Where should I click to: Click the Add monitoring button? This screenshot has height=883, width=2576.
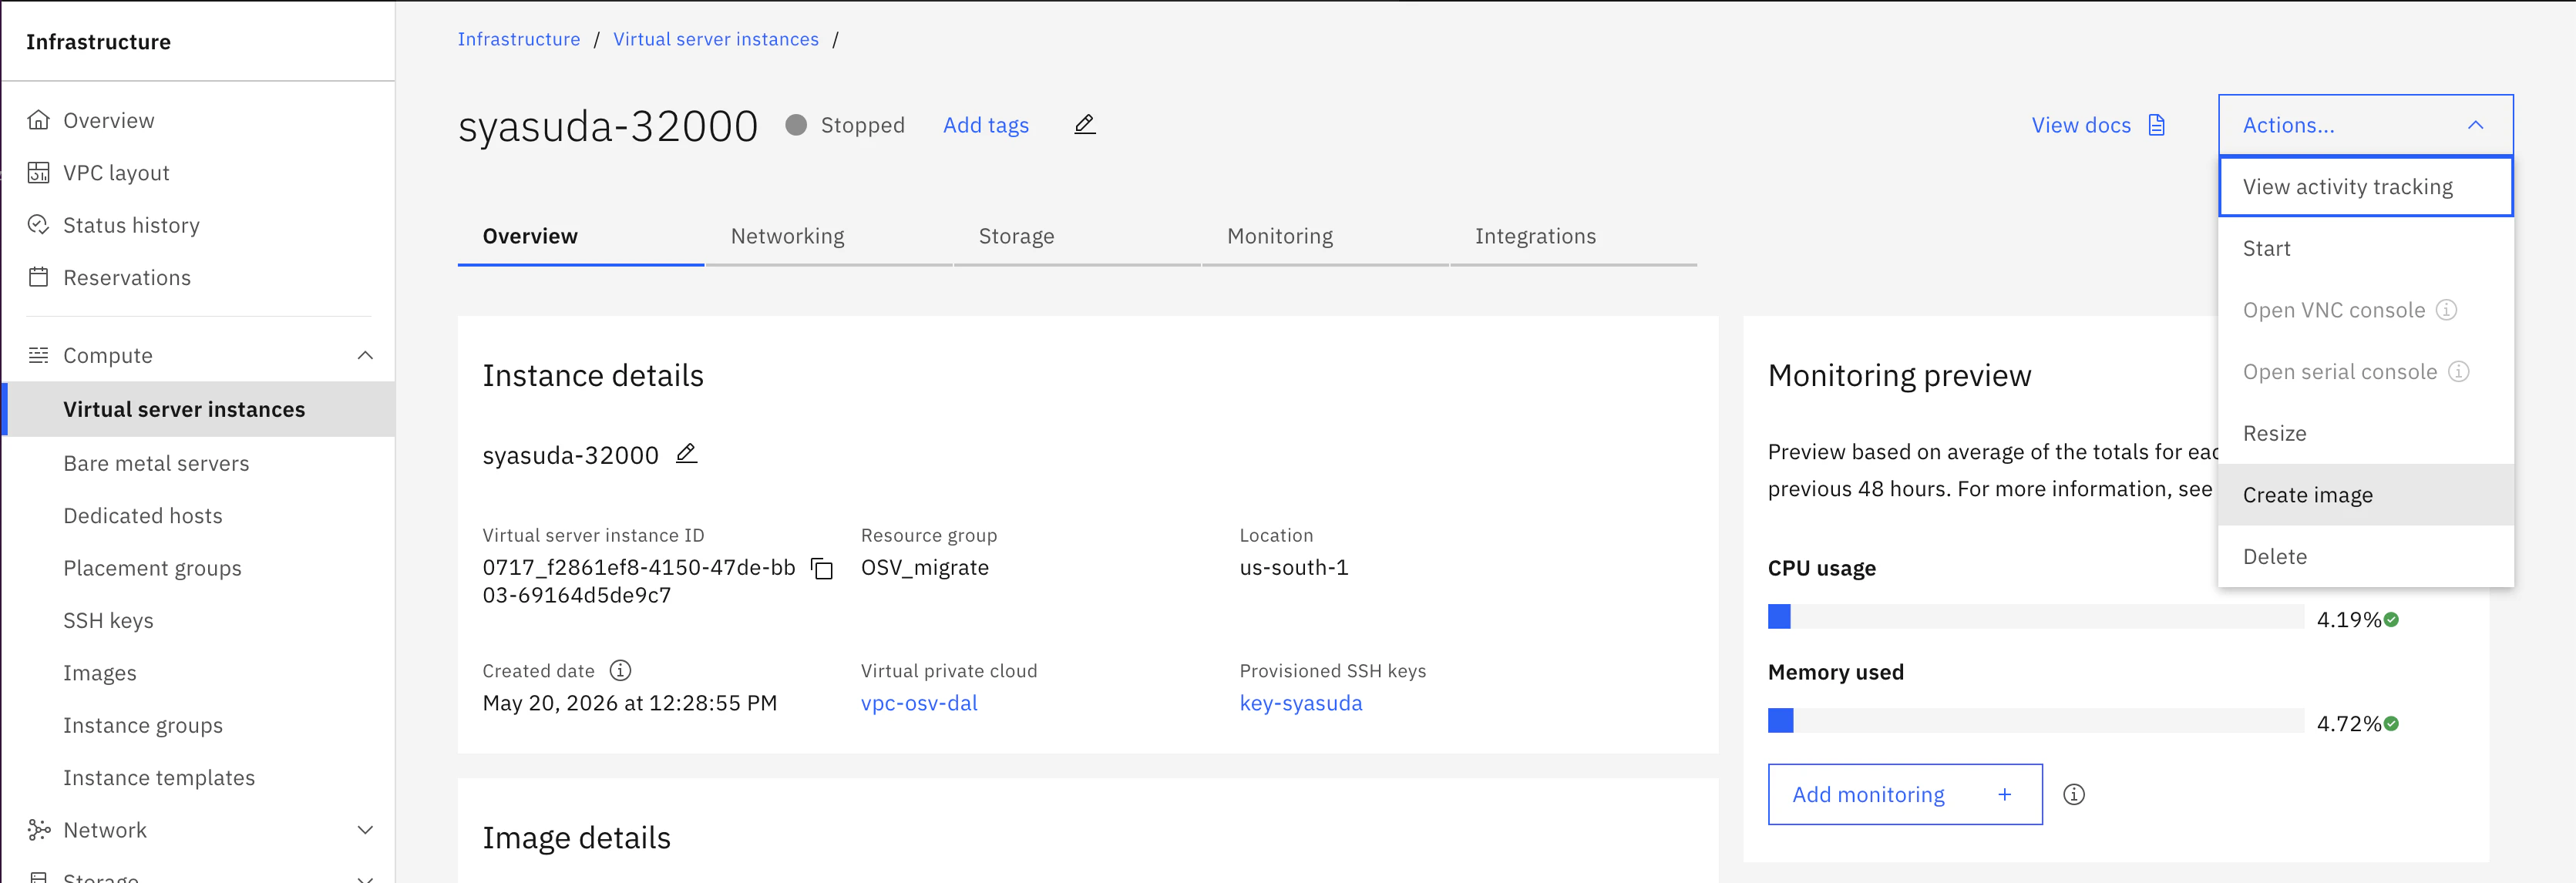[x=1905, y=794]
